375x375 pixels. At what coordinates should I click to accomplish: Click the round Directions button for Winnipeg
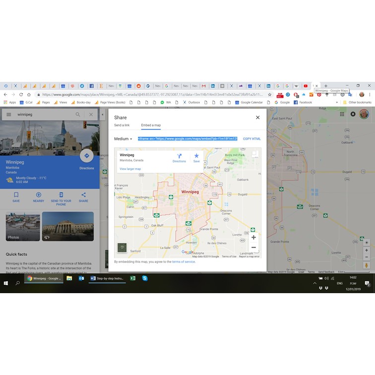87,156
